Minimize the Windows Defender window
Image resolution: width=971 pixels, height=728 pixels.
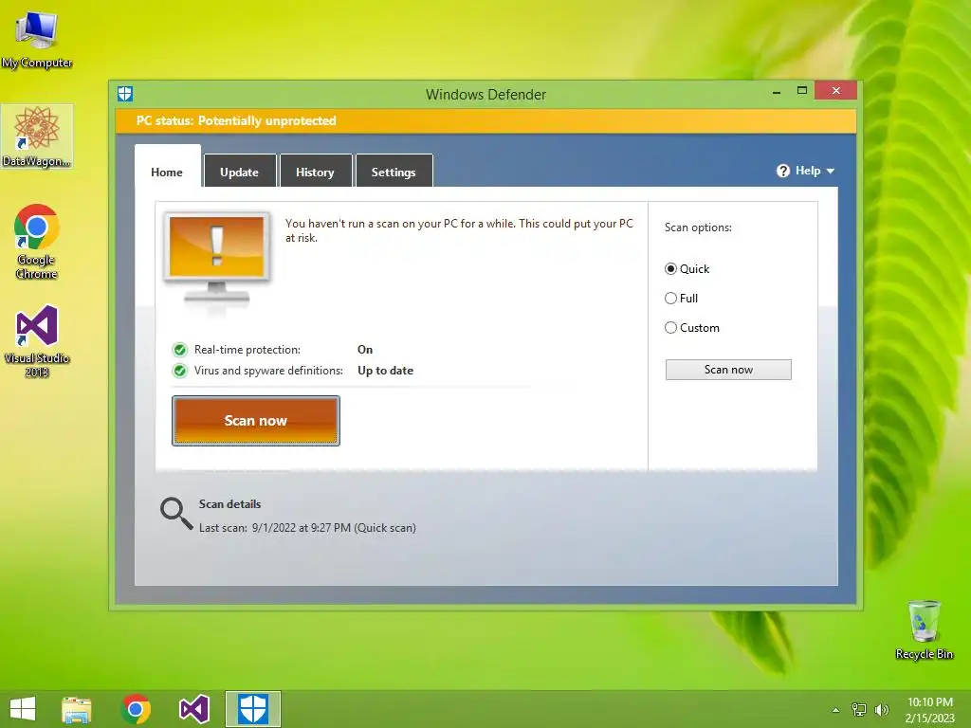coord(777,91)
